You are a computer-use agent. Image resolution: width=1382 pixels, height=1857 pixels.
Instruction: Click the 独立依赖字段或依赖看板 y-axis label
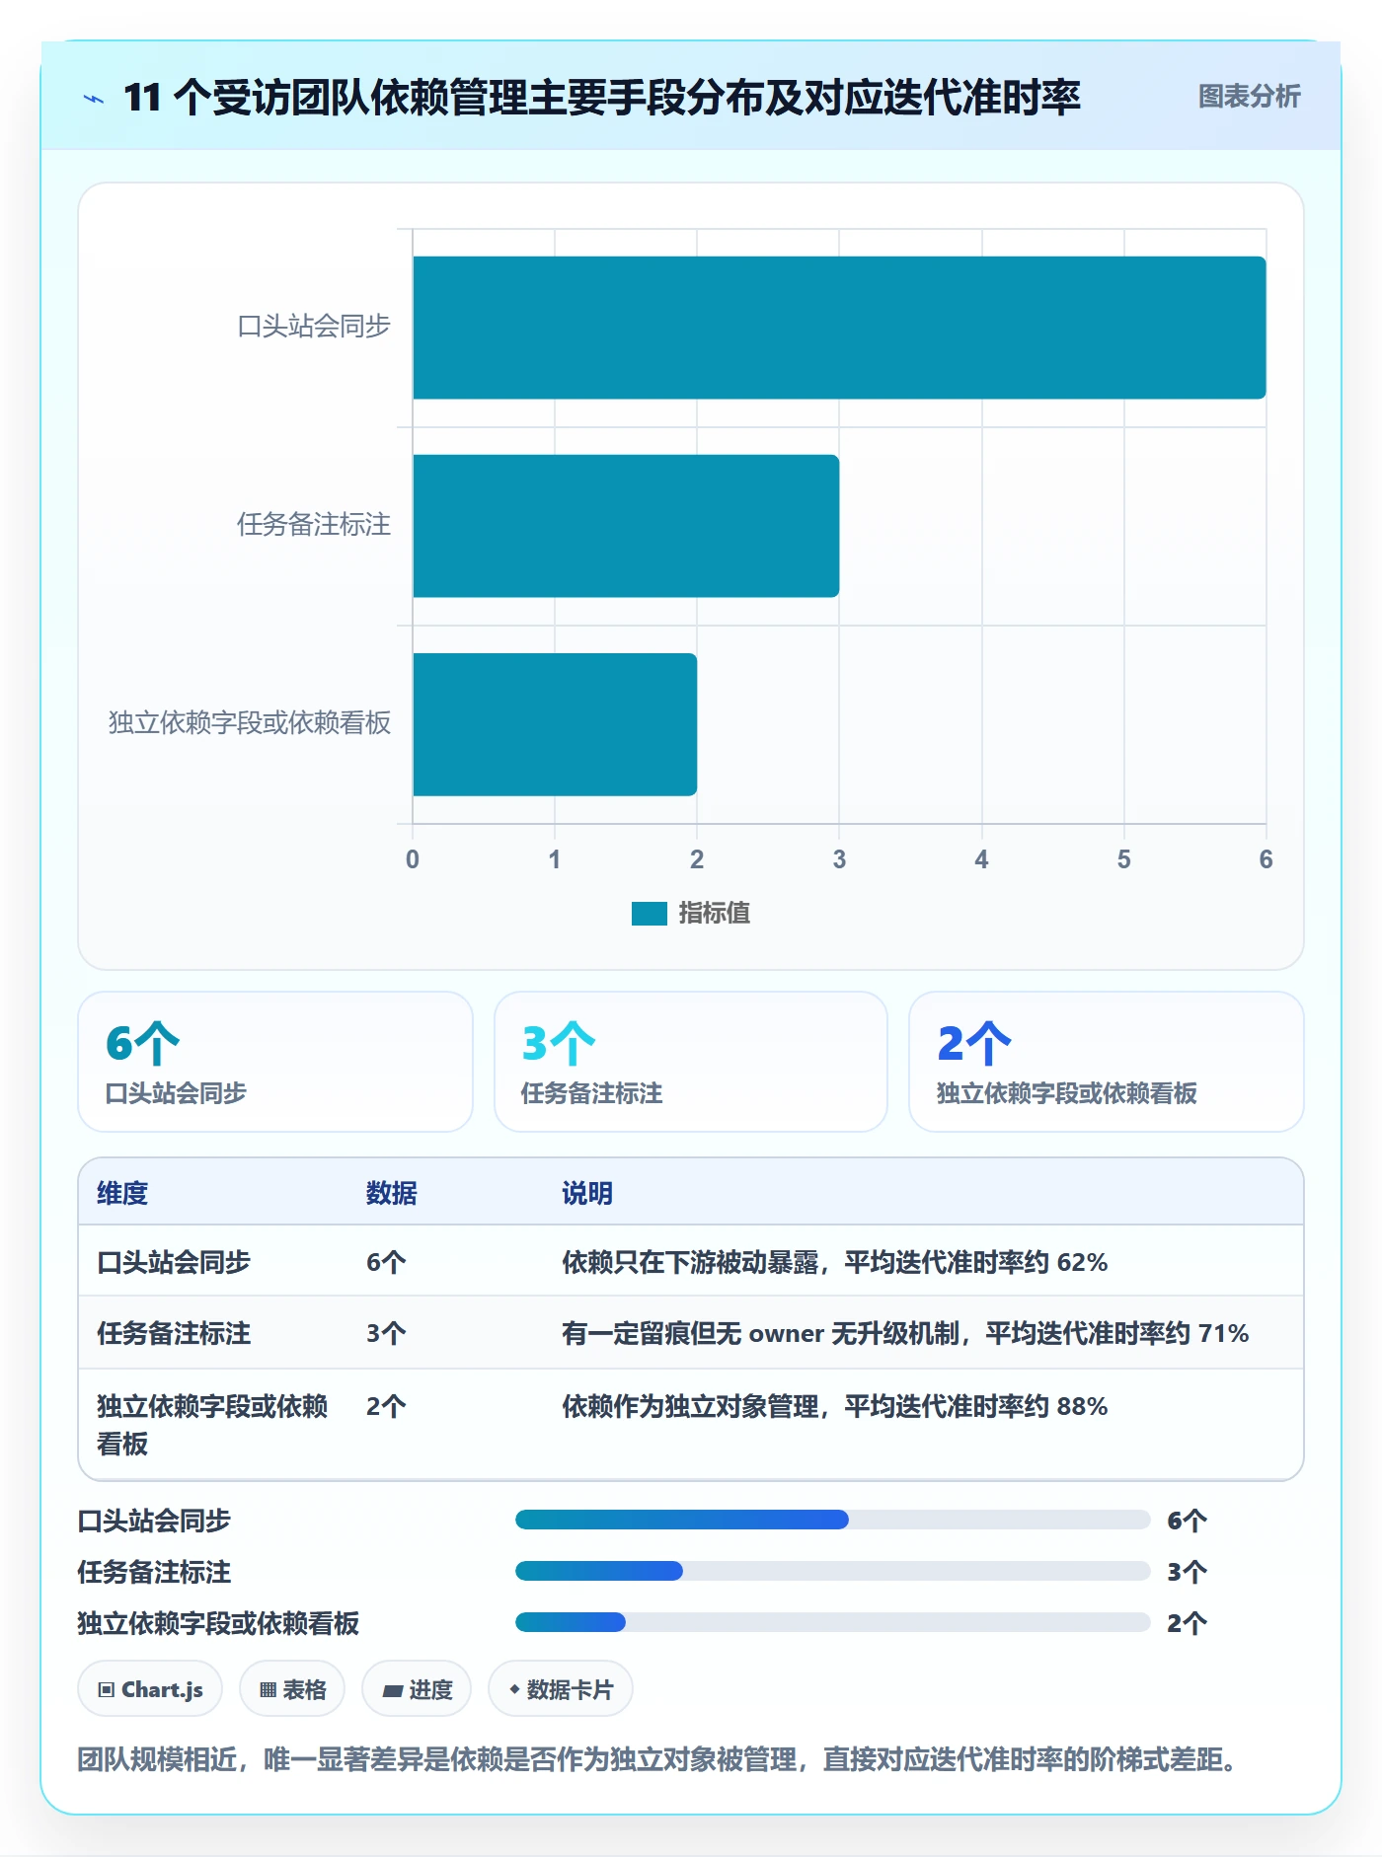[250, 723]
